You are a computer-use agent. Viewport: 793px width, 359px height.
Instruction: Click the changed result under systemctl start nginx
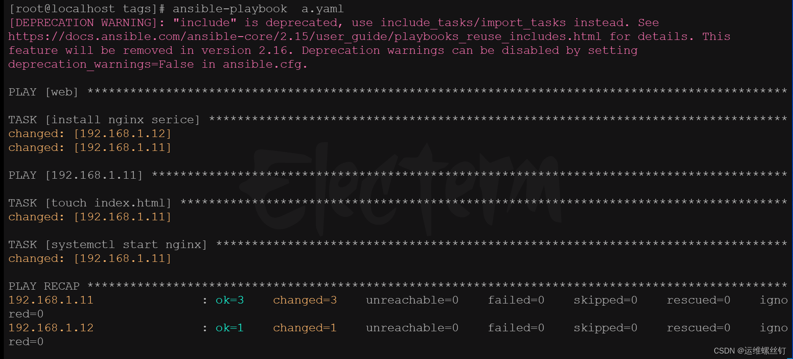[90, 259]
